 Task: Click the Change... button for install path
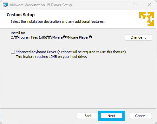coord(139,37)
